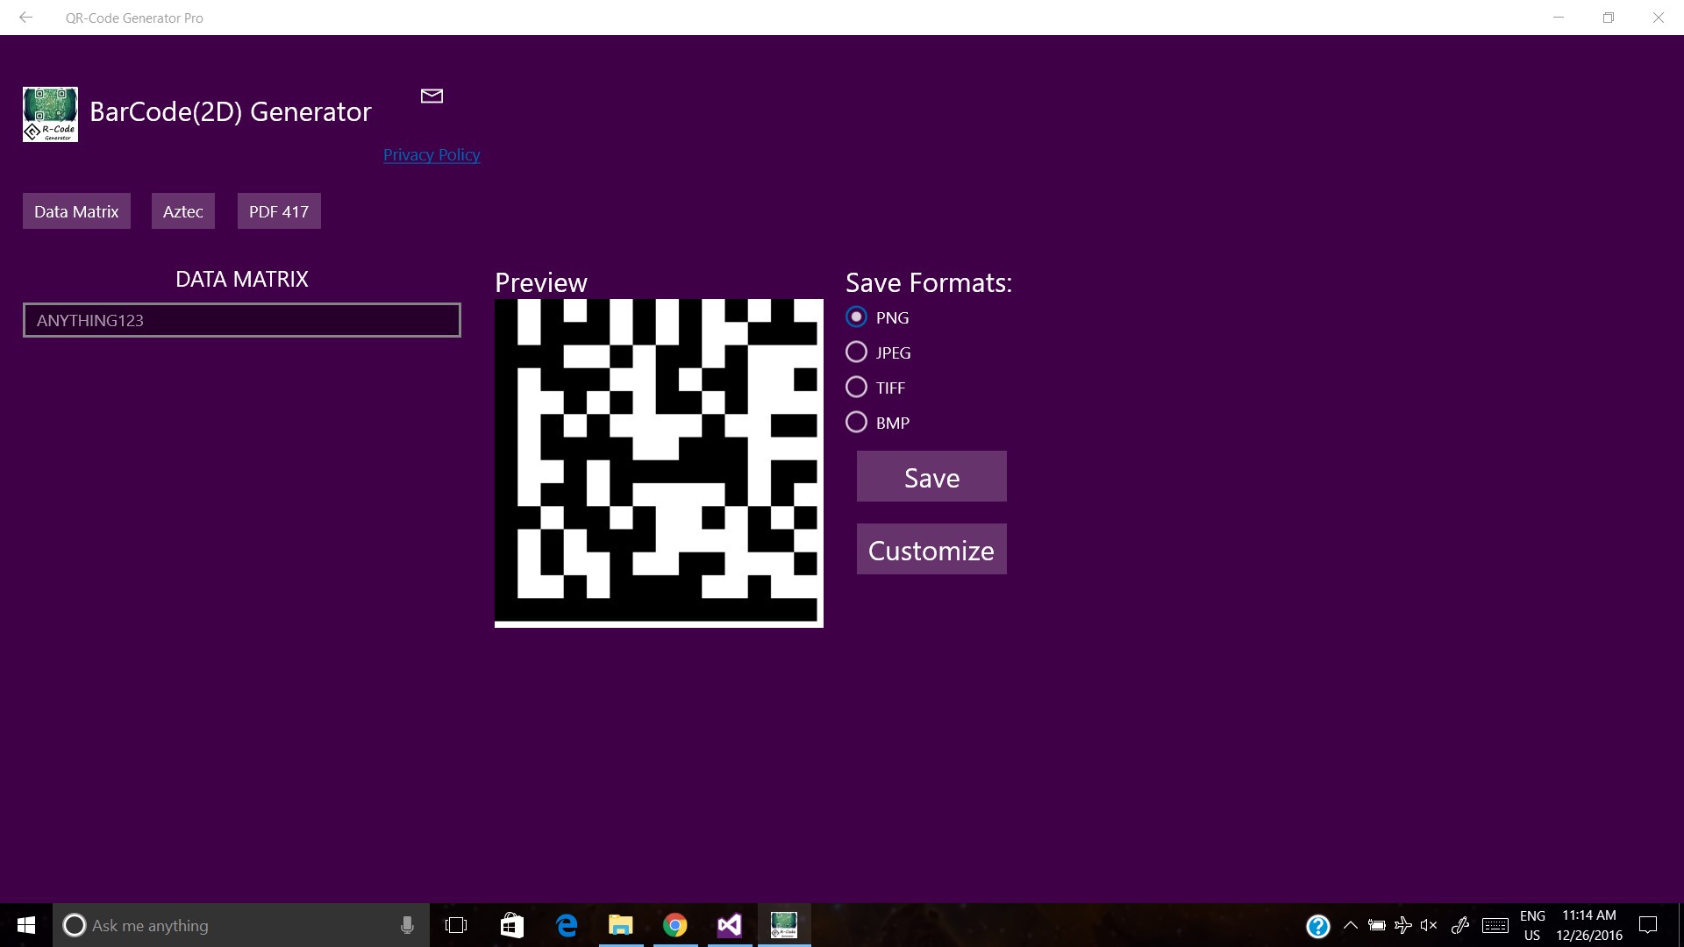Open the touch keyboard icon
The image size is (1684, 947).
pyautogui.click(x=1495, y=925)
